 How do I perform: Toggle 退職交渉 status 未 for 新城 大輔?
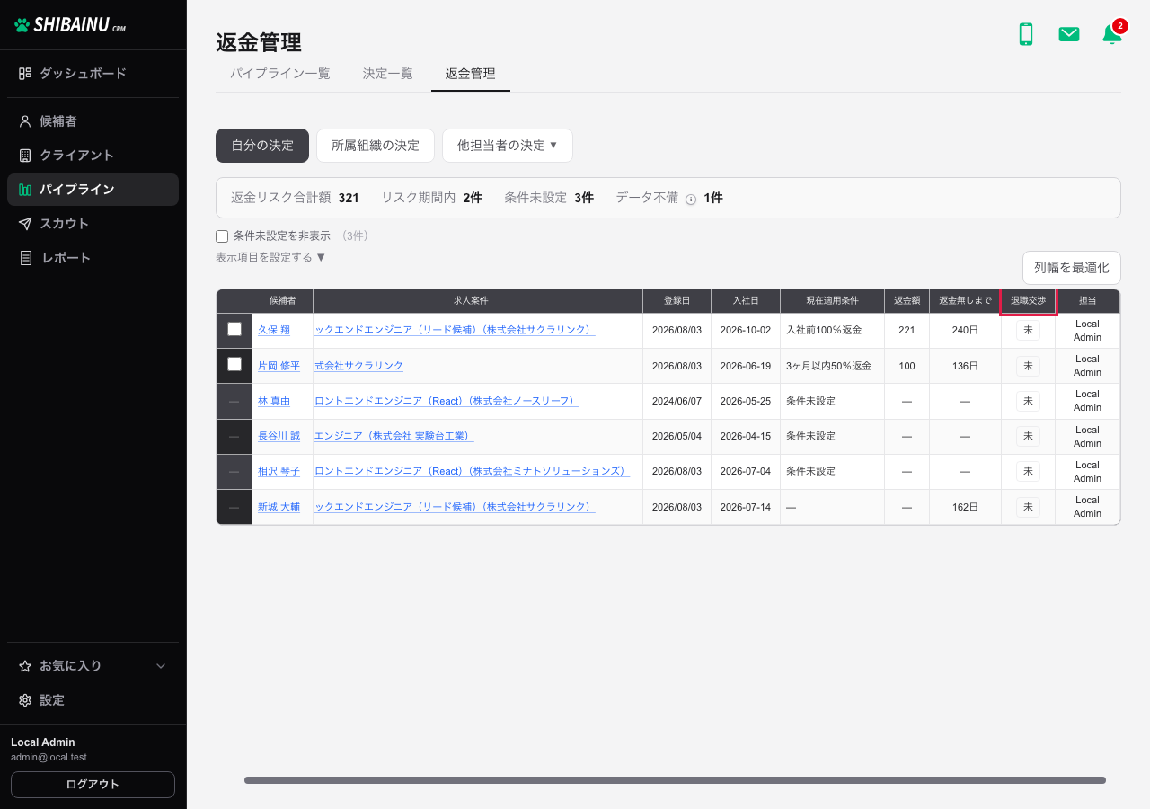(x=1028, y=507)
